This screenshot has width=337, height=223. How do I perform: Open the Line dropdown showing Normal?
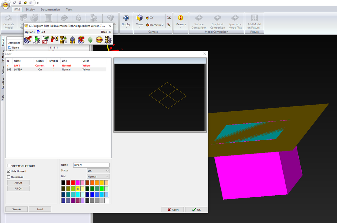point(98,176)
